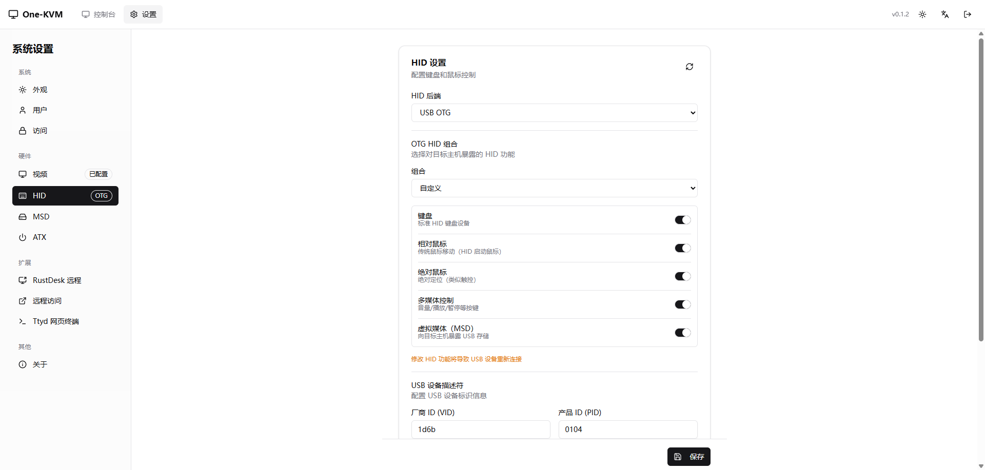The width and height of the screenshot is (985, 470).
Task: Toggle the light/dark theme icon
Action: tap(922, 14)
